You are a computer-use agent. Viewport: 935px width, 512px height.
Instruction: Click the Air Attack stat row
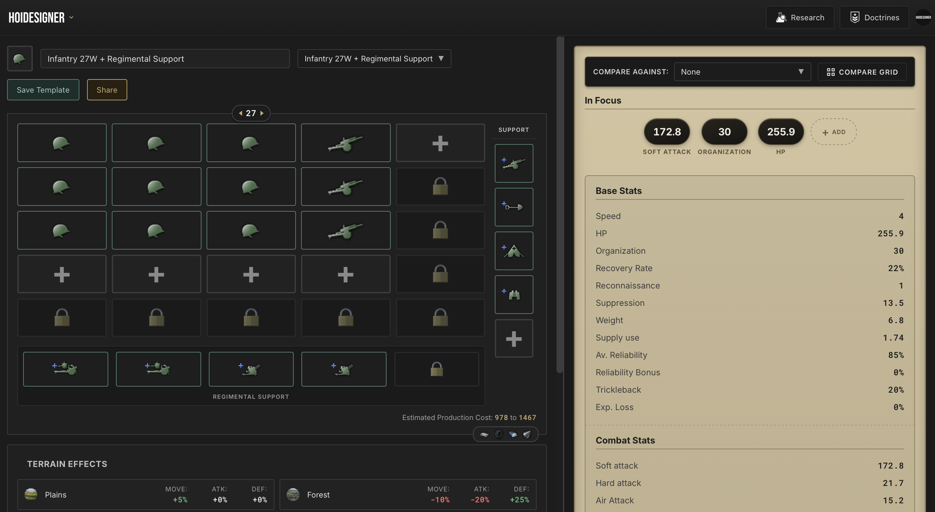click(750, 500)
